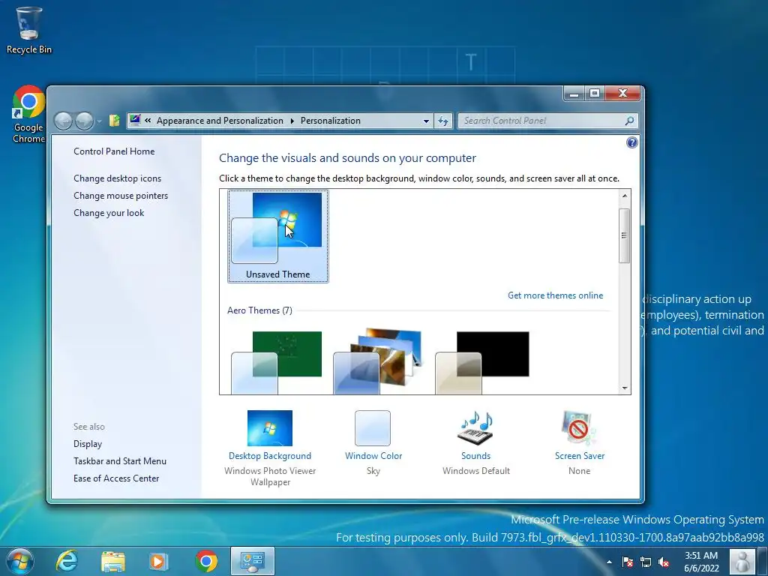Open the Recycle Bin desktop icon
Viewport: 768px width, 576px height.
point(29,30)
